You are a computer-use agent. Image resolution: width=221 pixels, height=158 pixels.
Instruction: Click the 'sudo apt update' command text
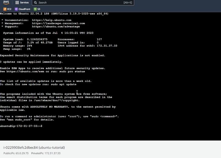[64, 84]
